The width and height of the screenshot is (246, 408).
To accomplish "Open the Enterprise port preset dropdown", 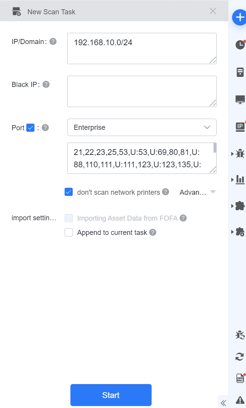I will [x=142, y=127].
